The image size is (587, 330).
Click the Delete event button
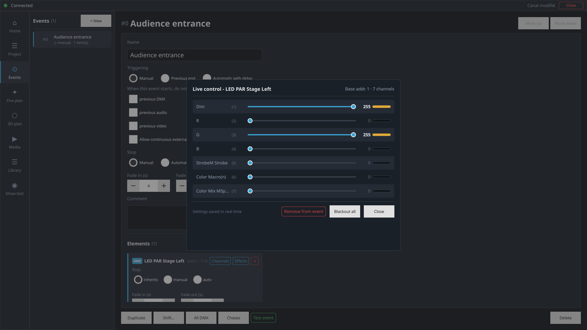566,318
